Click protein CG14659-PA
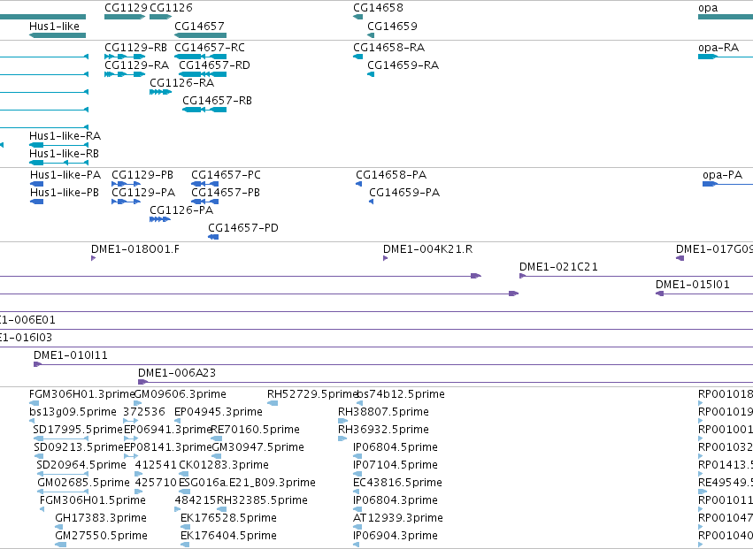 pos(404,193)
